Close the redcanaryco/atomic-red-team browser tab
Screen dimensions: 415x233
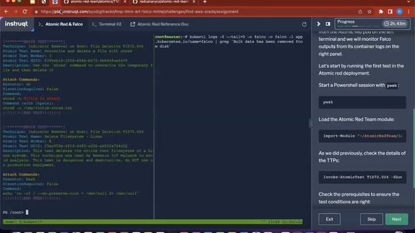click(194, 2)
